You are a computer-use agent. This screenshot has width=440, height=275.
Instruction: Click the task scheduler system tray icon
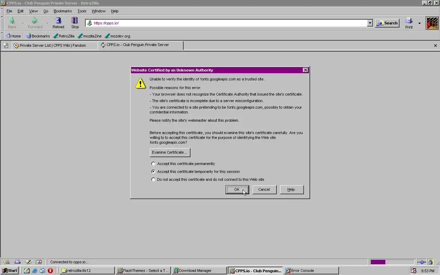(414, 271)
